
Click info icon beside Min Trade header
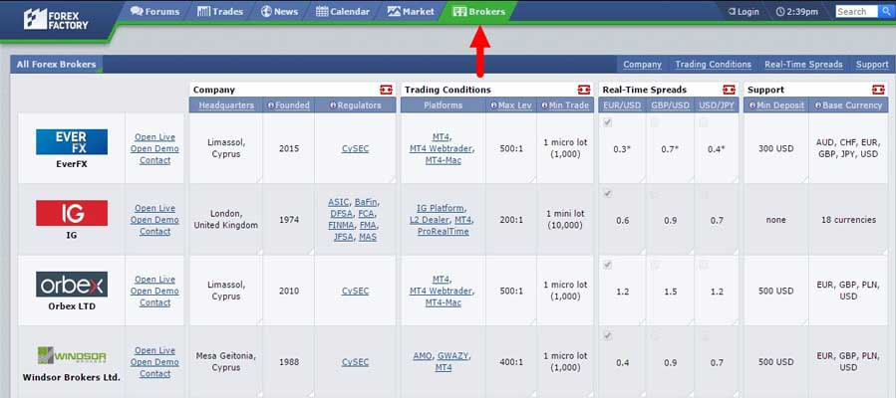click(x=544, y=105)
